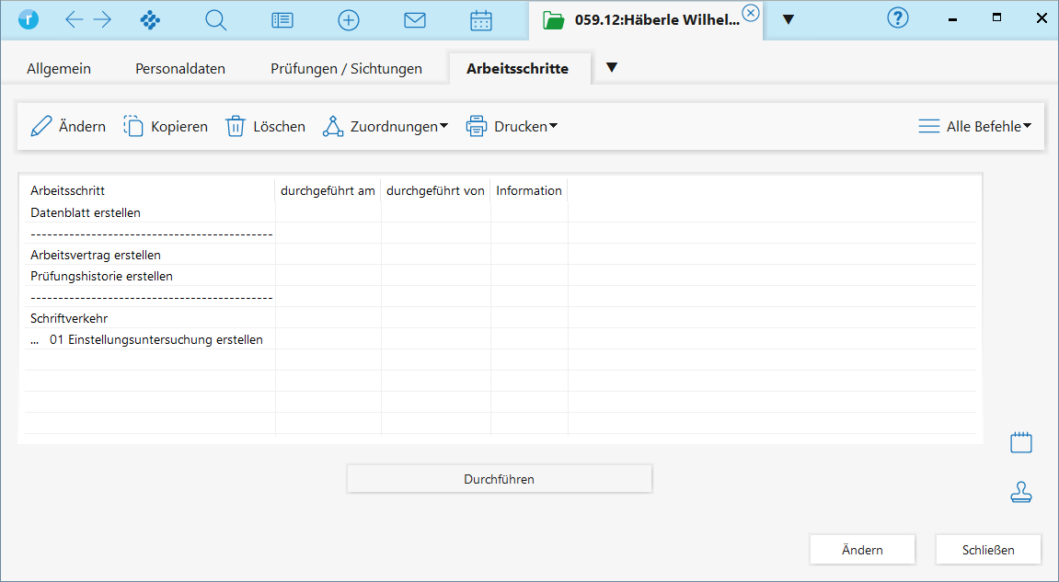Screen dimensions: 1059x582
Task: Click the help question mark icon
Action: coord(898,18)
